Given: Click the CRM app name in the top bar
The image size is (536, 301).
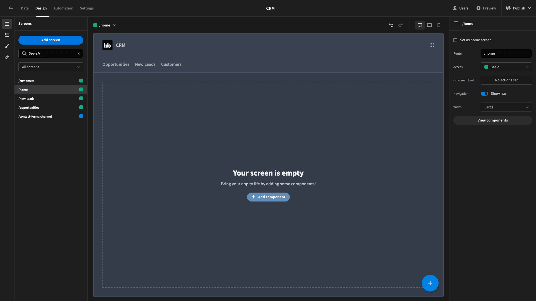Looking at the screenshot, I should (x=270, y=8).
